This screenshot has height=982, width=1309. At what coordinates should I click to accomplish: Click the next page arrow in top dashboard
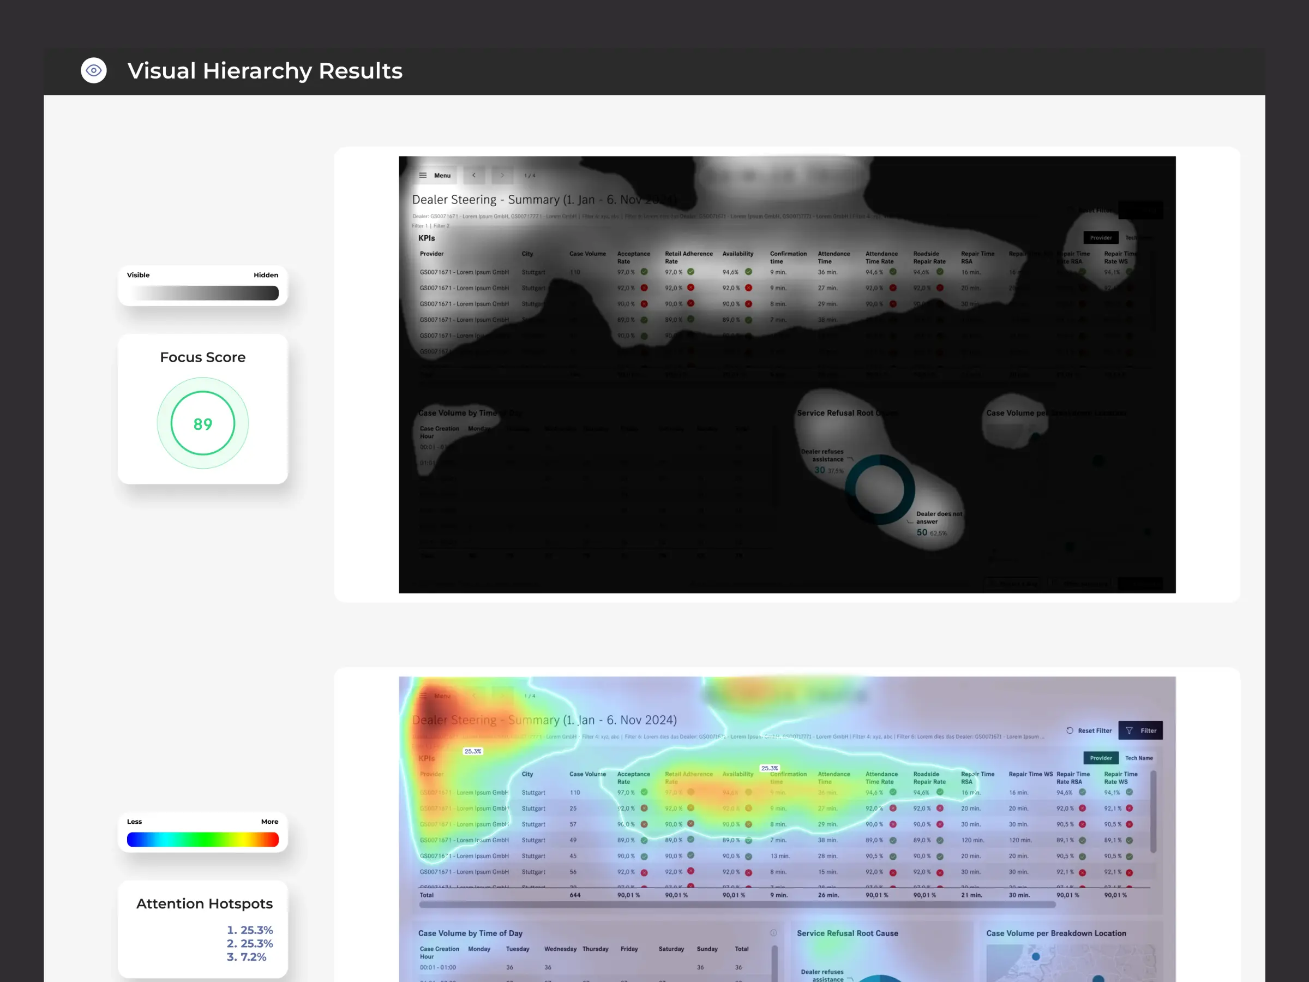pyautogui.click(x=502, y=175)
